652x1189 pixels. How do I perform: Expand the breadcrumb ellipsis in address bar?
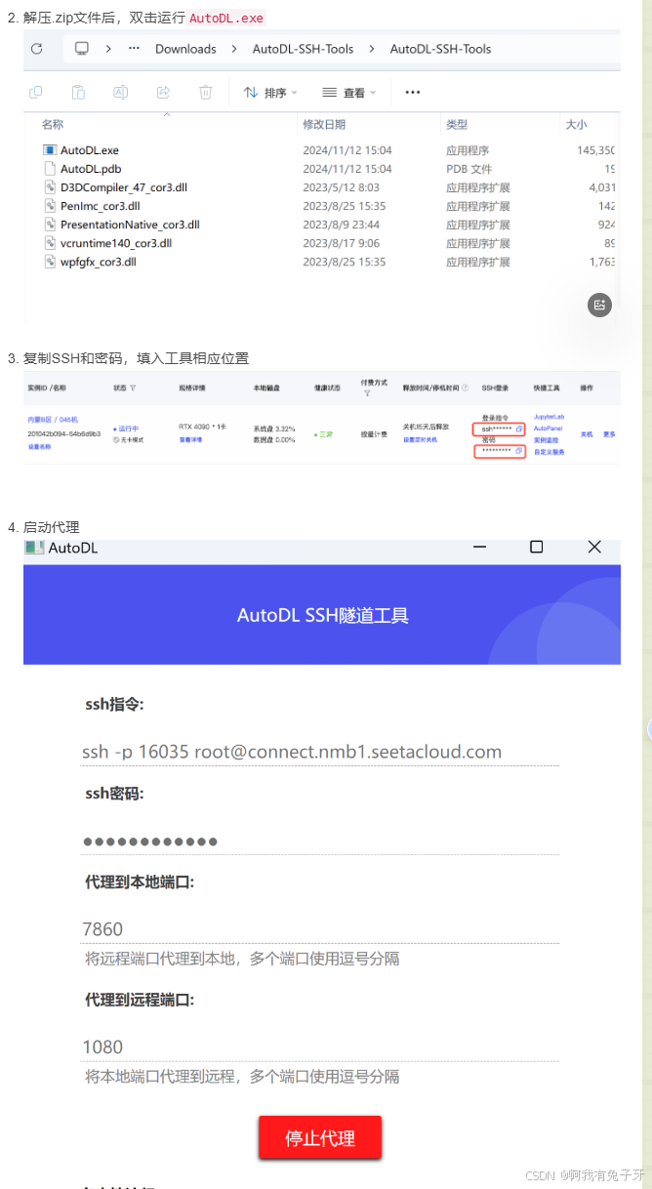[x=134, y=49]
